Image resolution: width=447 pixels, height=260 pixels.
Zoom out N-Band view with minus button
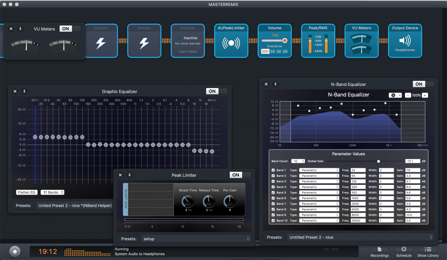click(x=408, y=95)
